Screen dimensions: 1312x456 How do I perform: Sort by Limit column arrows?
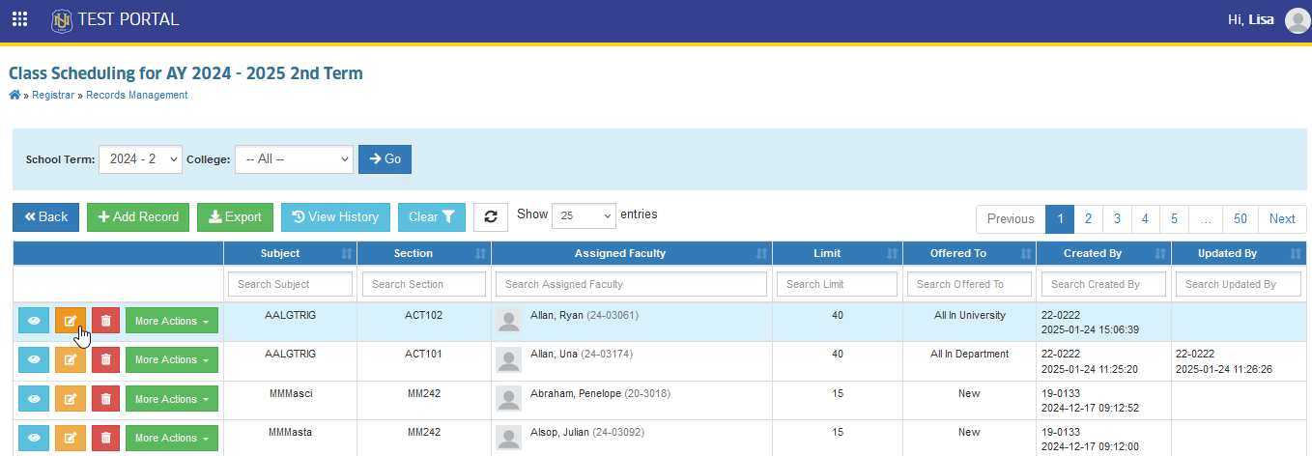click(893, 254)
